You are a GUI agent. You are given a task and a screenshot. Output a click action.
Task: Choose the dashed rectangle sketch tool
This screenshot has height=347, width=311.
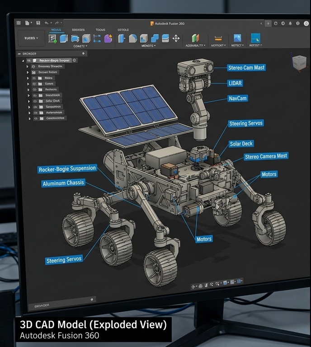(x=97, y=38)
